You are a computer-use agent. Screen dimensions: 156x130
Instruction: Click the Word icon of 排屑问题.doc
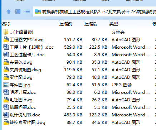pyautogui.click(x=6, y=107)
